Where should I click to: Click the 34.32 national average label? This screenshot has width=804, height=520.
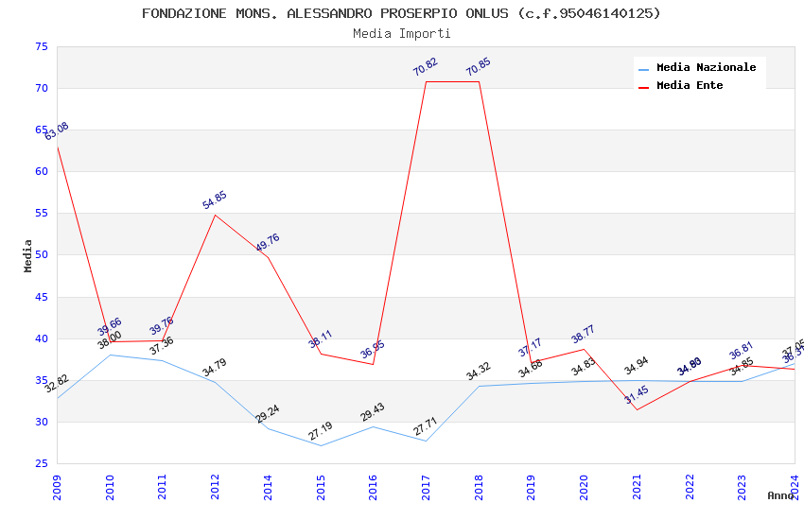(x=479, y=372)
